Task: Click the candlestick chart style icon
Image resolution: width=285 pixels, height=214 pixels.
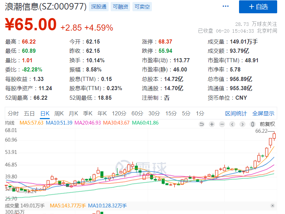Action: (253, 124)
